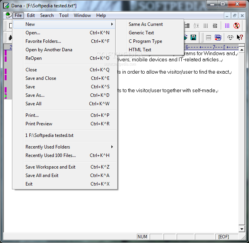This screenshot has height=243, width=249.
Task: Select the Save menu entry
Action: point(65,87)
